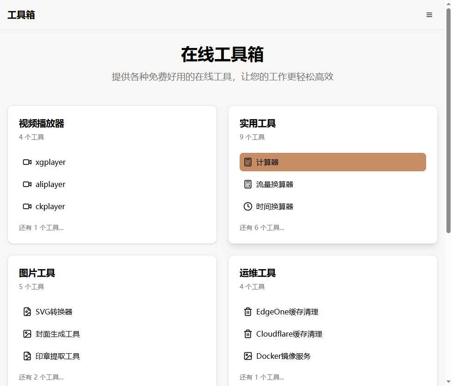This screenshot has height=386, width=452.
Task: Show more tools in the 图片工具 card
Action: coord(41,377)
